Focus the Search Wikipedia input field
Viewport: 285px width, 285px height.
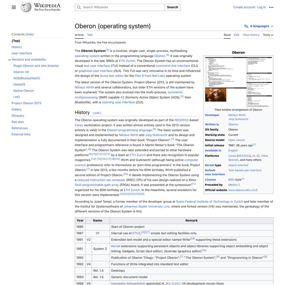click(x=120, y=7)
